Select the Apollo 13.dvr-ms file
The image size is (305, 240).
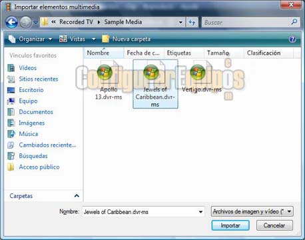pos(109,81)
